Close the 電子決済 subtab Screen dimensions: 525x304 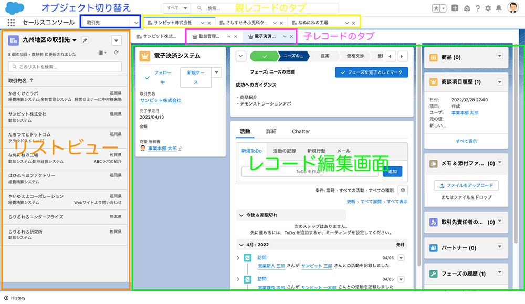291,37
